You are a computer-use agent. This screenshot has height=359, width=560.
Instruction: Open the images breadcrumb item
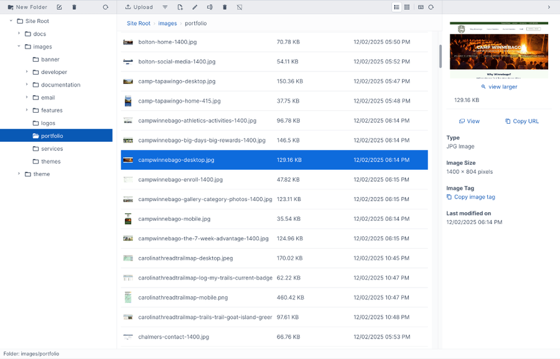(x=167, y=23)
